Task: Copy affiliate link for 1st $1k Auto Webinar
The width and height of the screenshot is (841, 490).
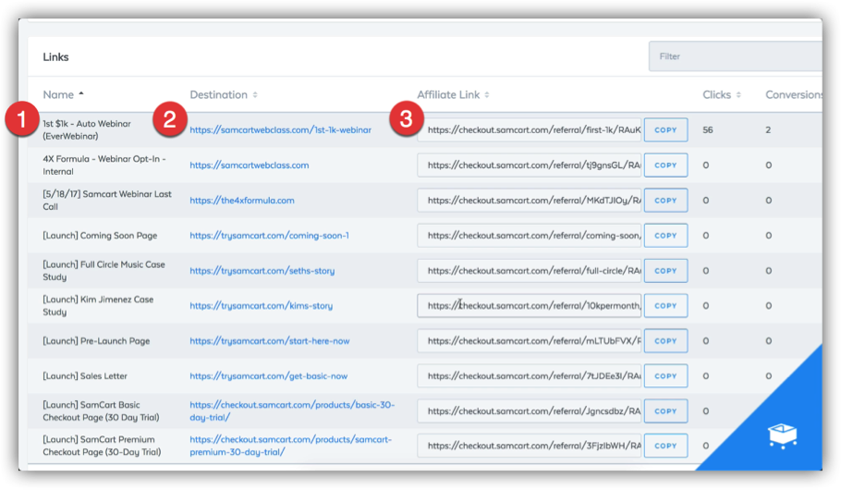Action: tap(665, 129)
